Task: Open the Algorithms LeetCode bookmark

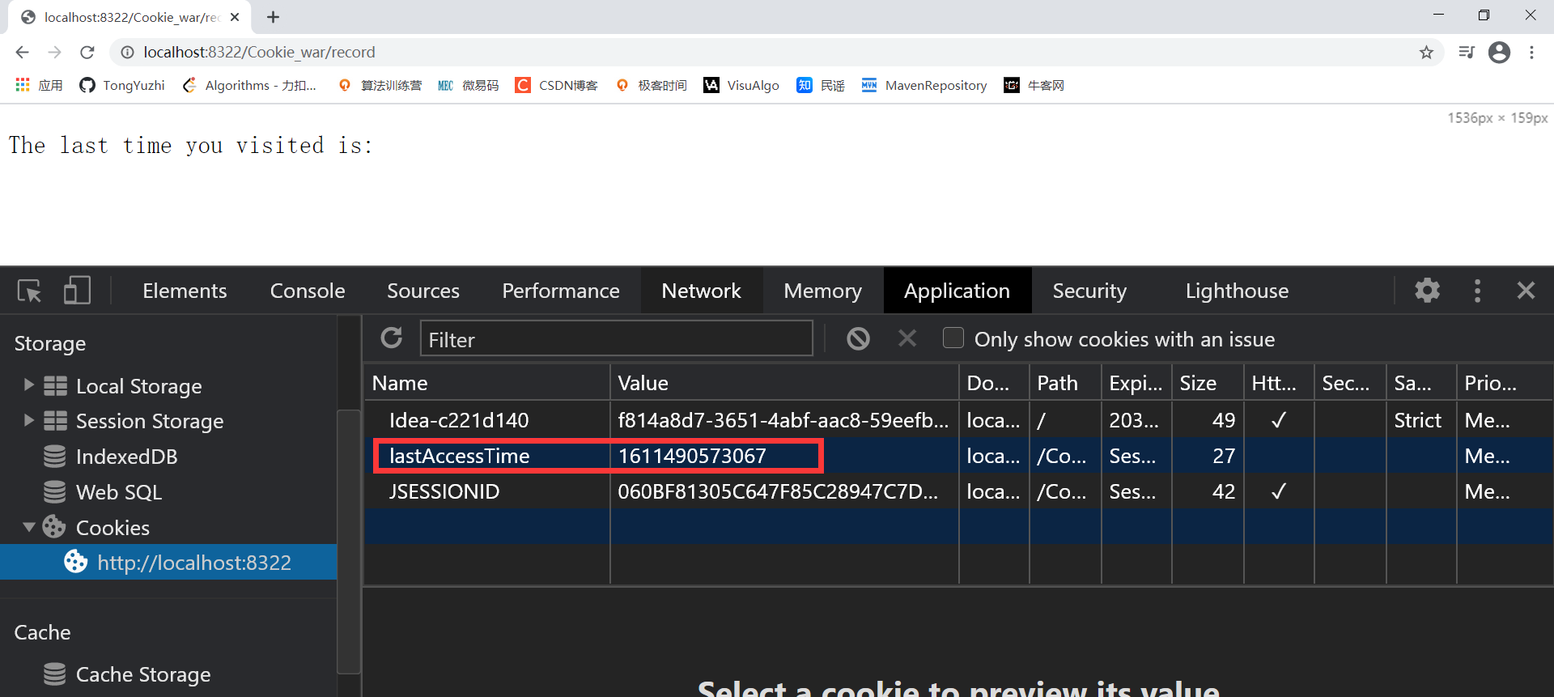Action: 249,85
